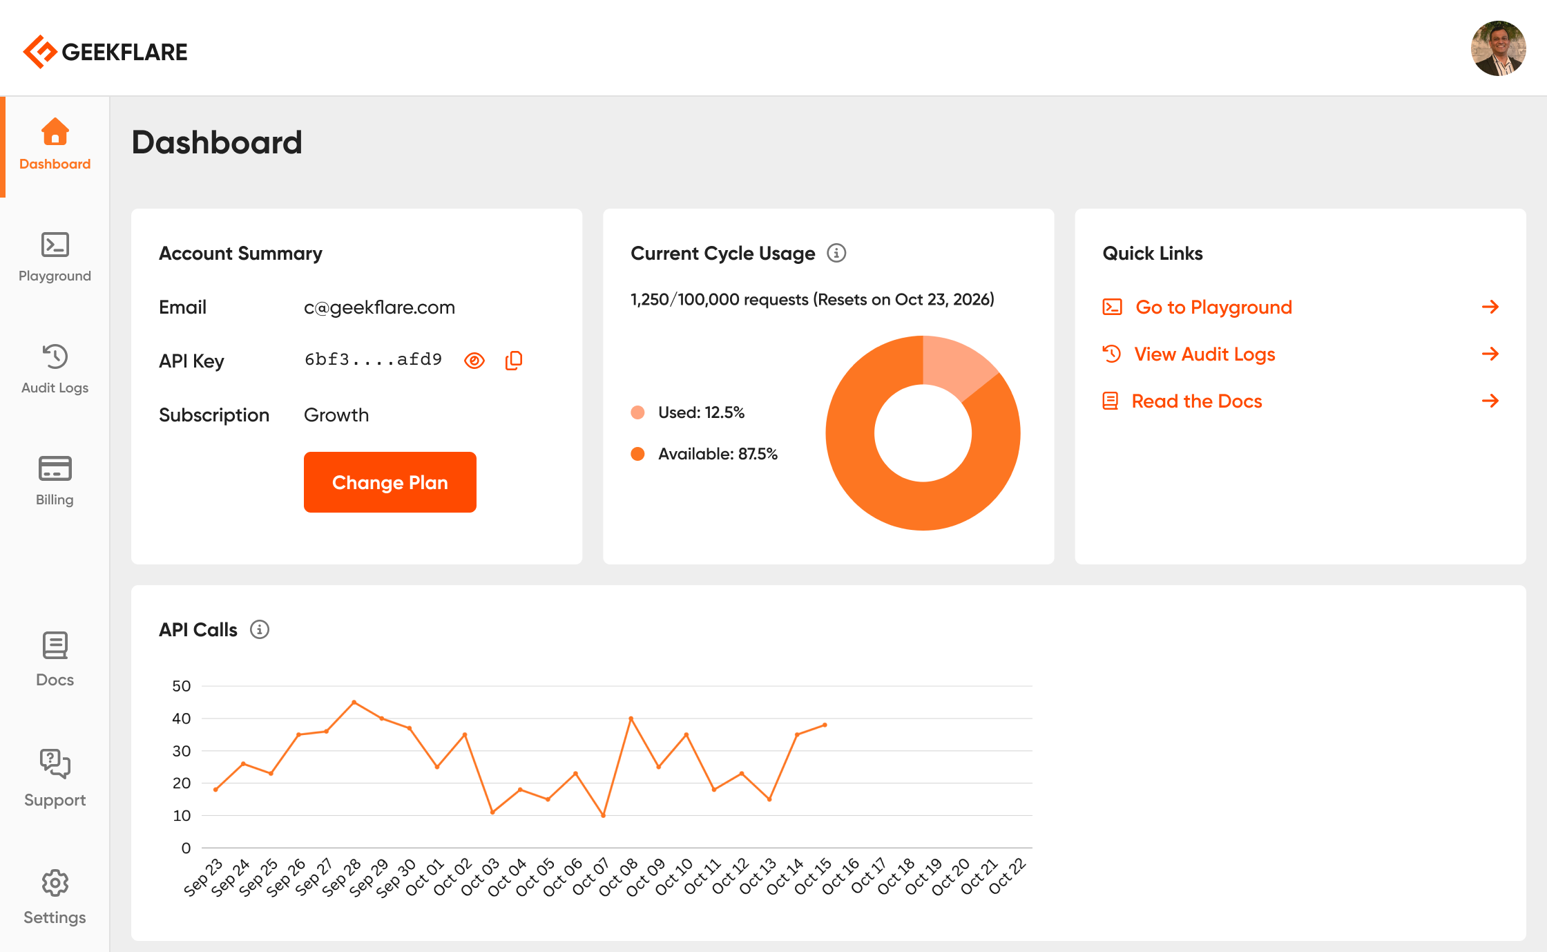Open Settings from the sidebar
This screenshot has height=952, width=1547.
tap(55, 896)
